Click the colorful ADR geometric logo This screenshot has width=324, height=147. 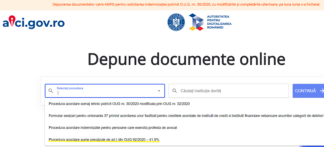pyautogui.click(x=196, y=22)
